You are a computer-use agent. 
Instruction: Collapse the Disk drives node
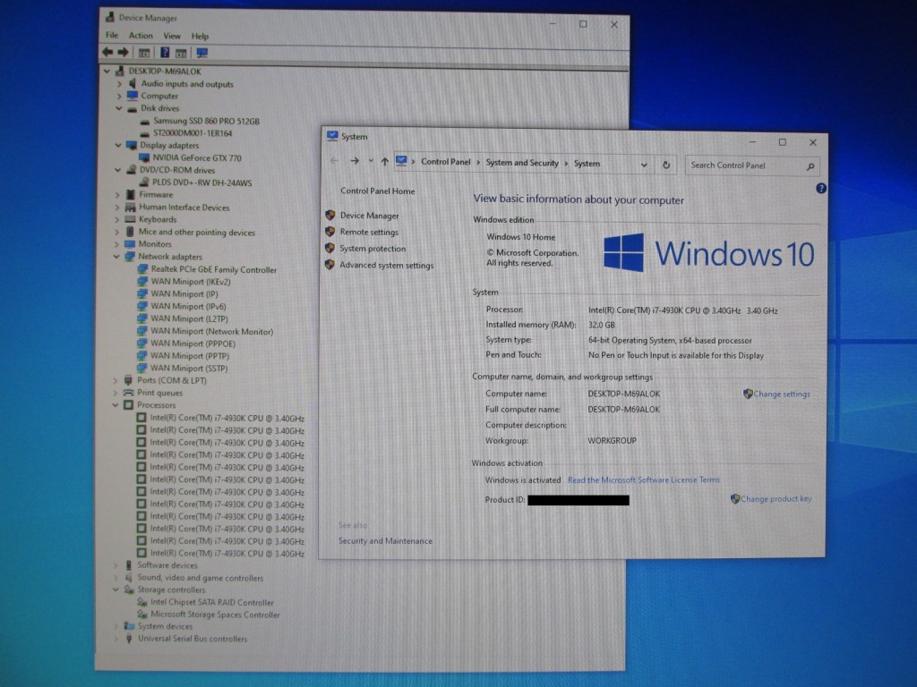[x=119, y=108]
